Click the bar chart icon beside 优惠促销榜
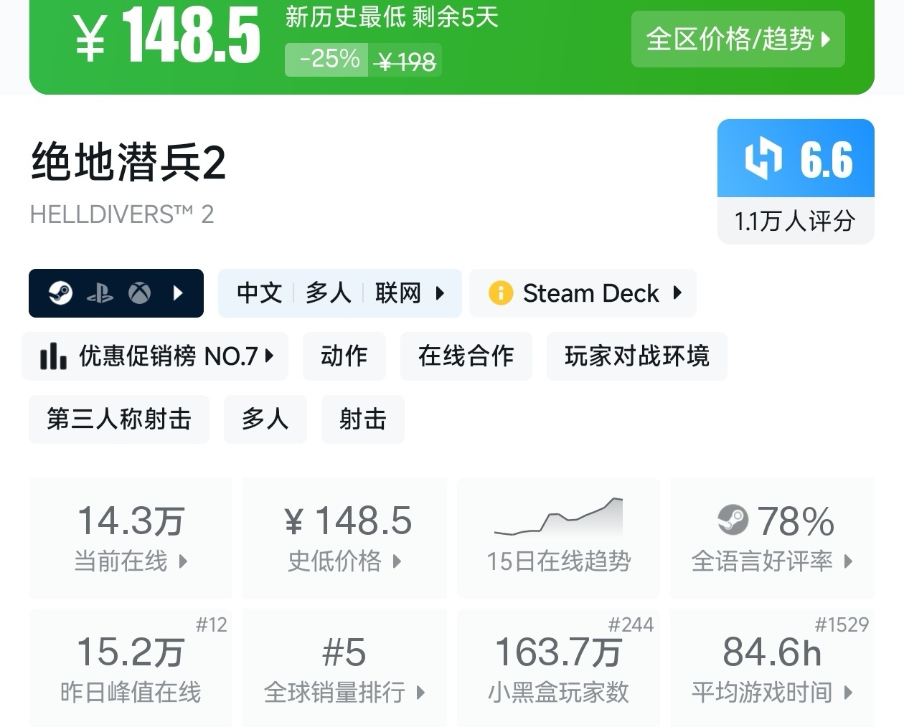The width and height of the screenshot is (904, 727). click(53, 356)
